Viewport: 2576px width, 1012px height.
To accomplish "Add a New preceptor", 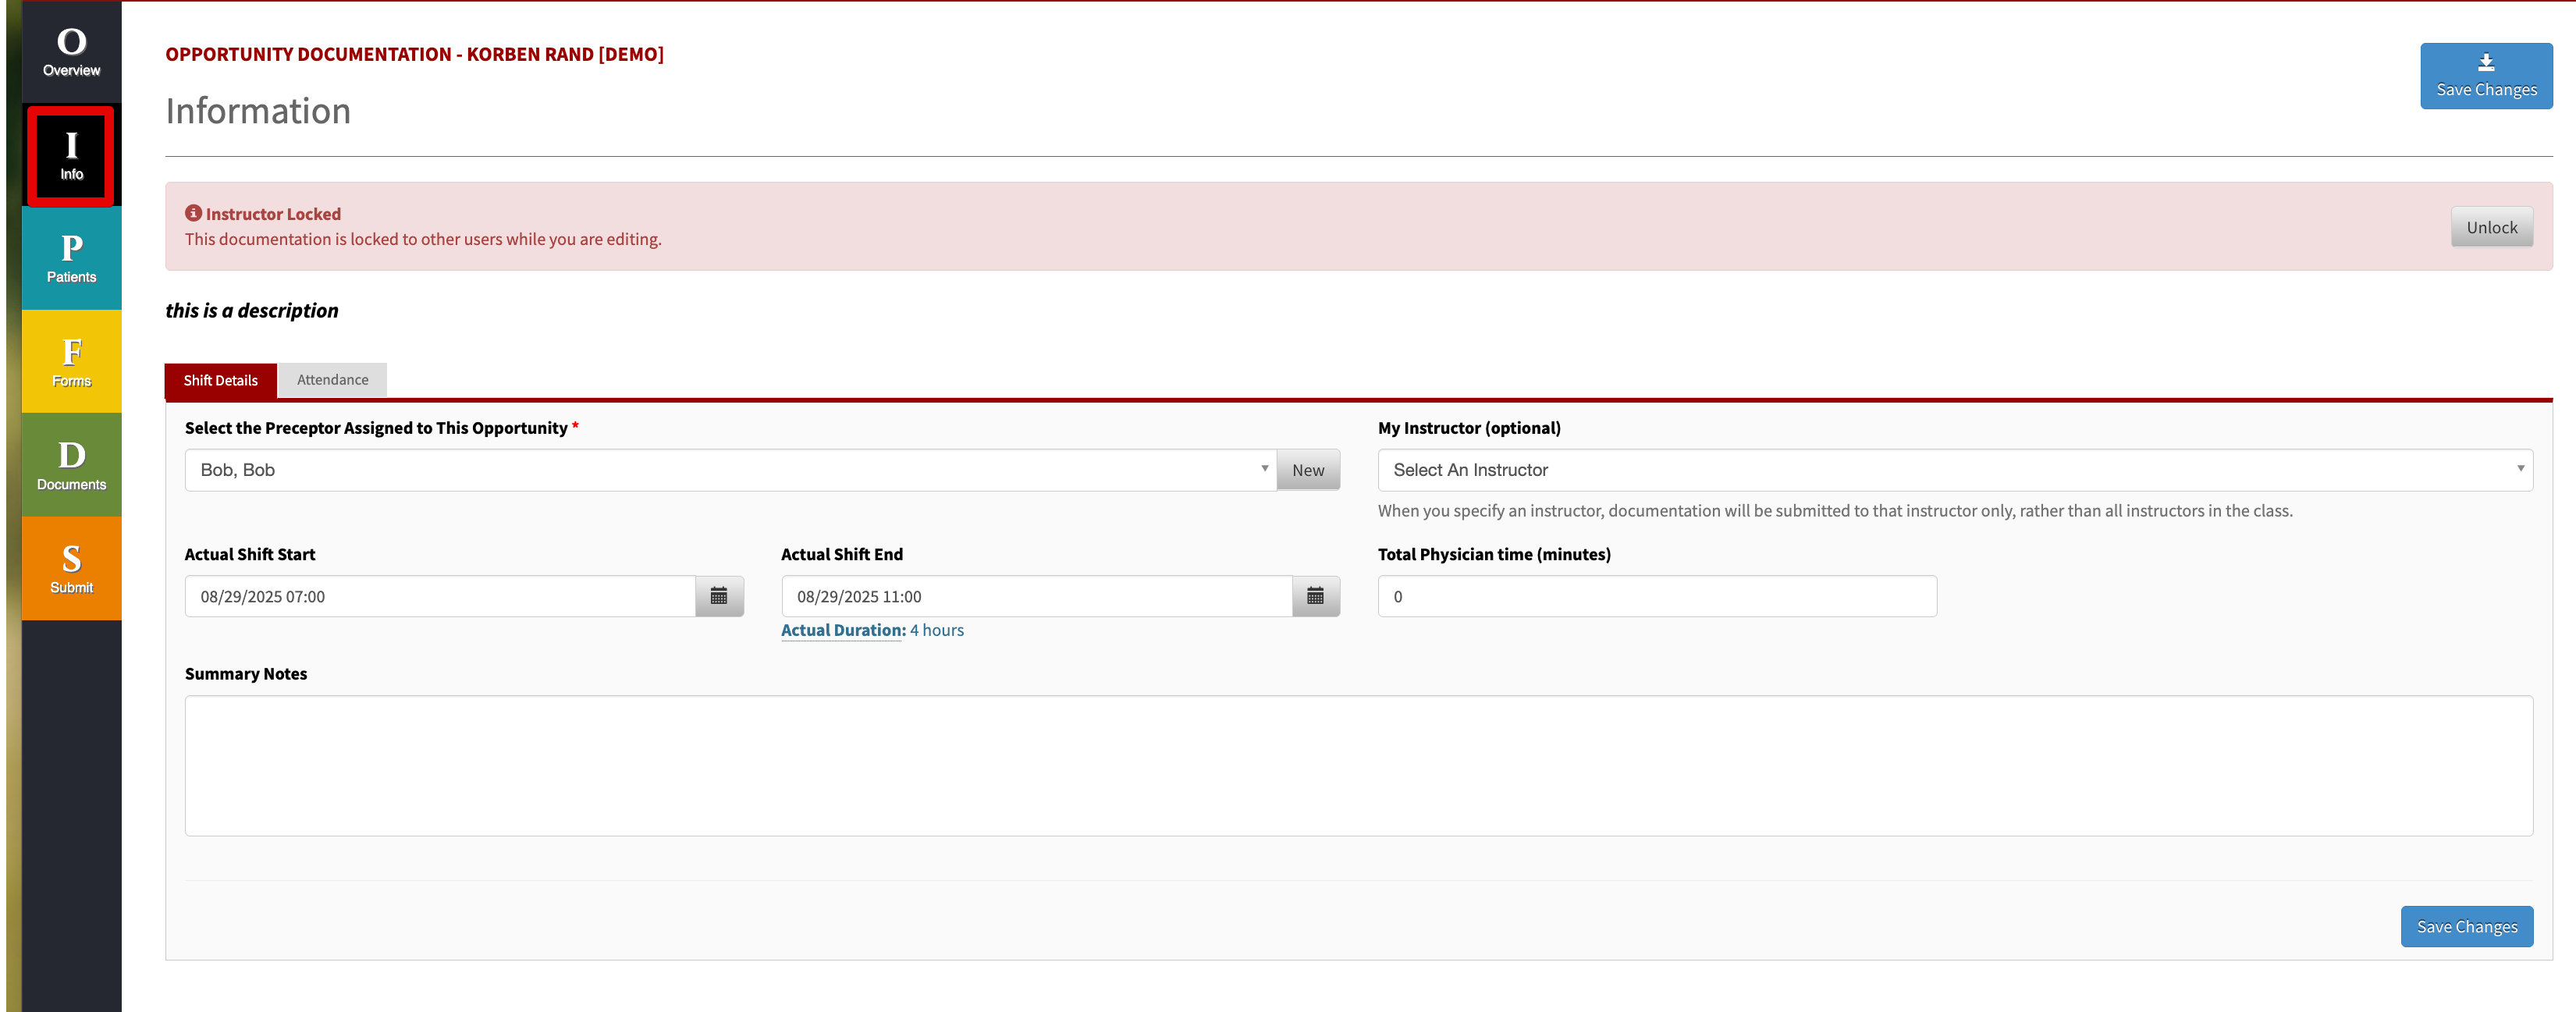I will [1308, 470].
